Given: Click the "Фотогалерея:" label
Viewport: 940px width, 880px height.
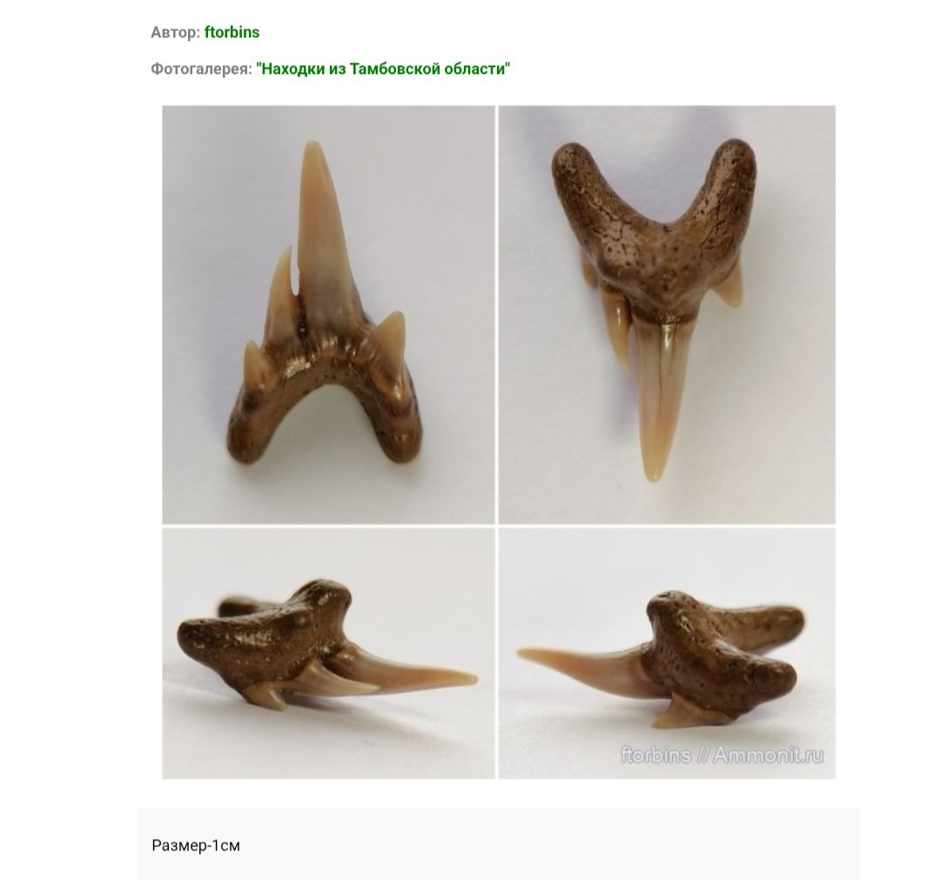Looking at the screenshot, I should tap(201, 69).
